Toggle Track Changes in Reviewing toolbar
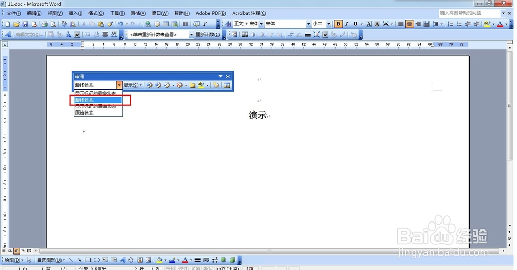 tap(216, 85)
